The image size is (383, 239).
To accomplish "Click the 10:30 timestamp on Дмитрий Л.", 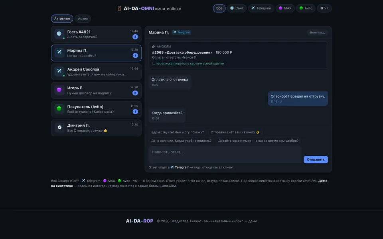I will [134, 125].
